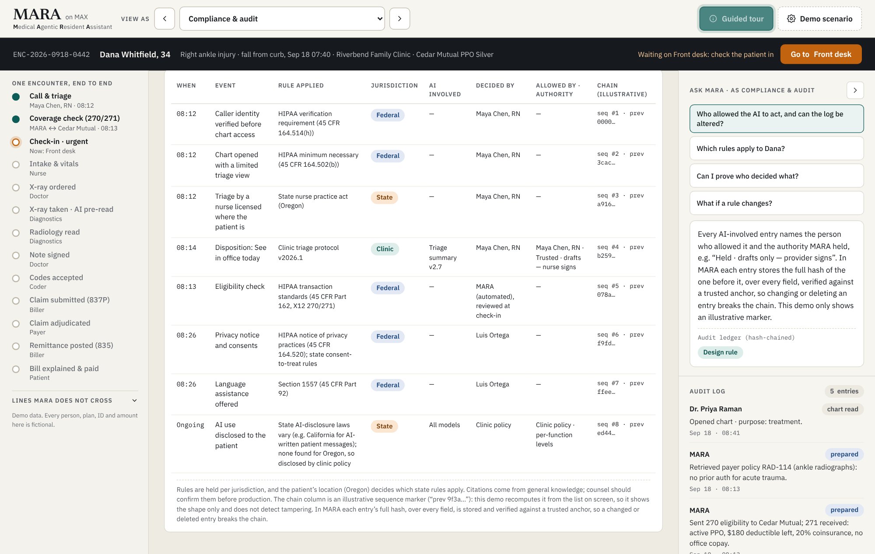The height and width of the screenshot is (554, 875).
Task: Open the Codes accepted step
Action: coord(74,282)
